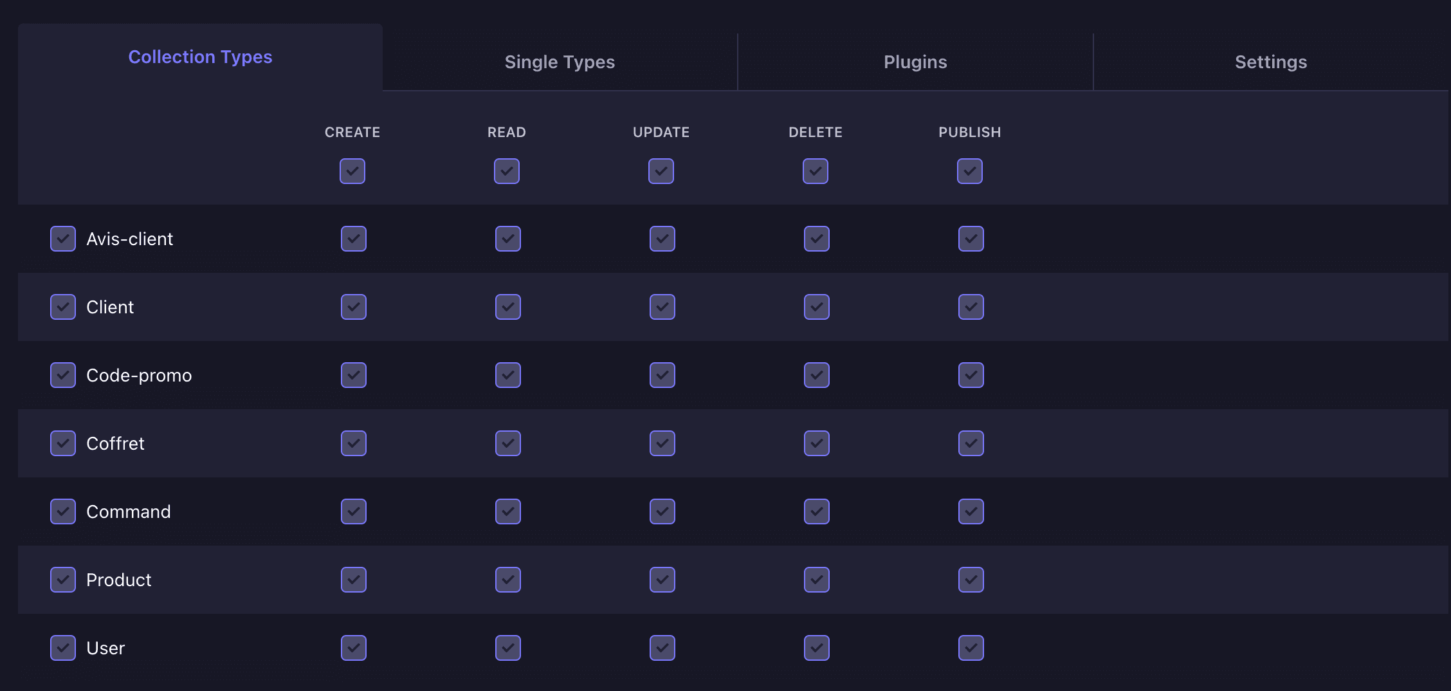
Task: Uncheck publish permission for User
Action: click(971, 648)
